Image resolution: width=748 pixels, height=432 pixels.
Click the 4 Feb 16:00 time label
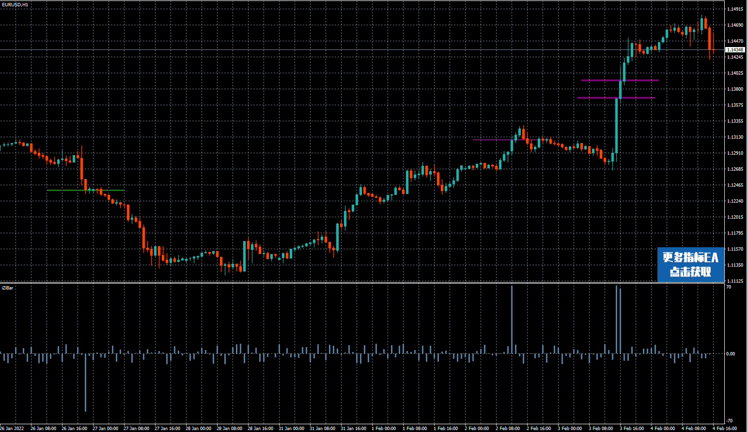pyautogui.click(x=724, y=429)
